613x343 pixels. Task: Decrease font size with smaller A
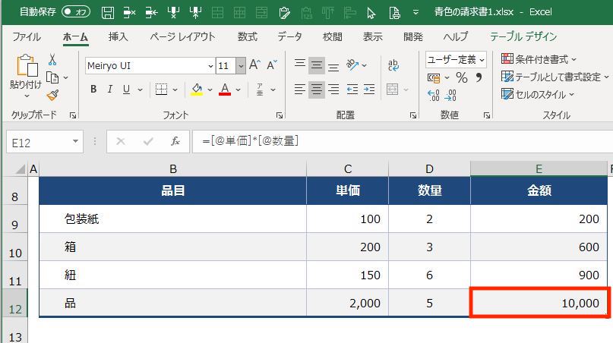click(x=272, y=65)
